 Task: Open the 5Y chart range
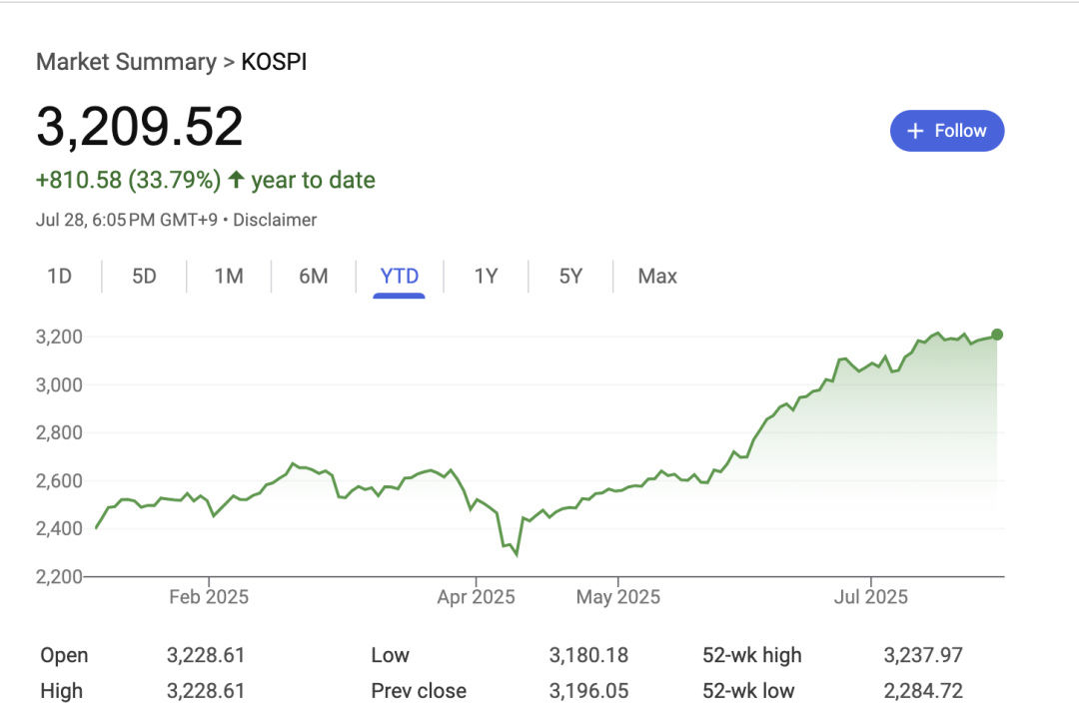pyautogui.click(x=569, y=276)
